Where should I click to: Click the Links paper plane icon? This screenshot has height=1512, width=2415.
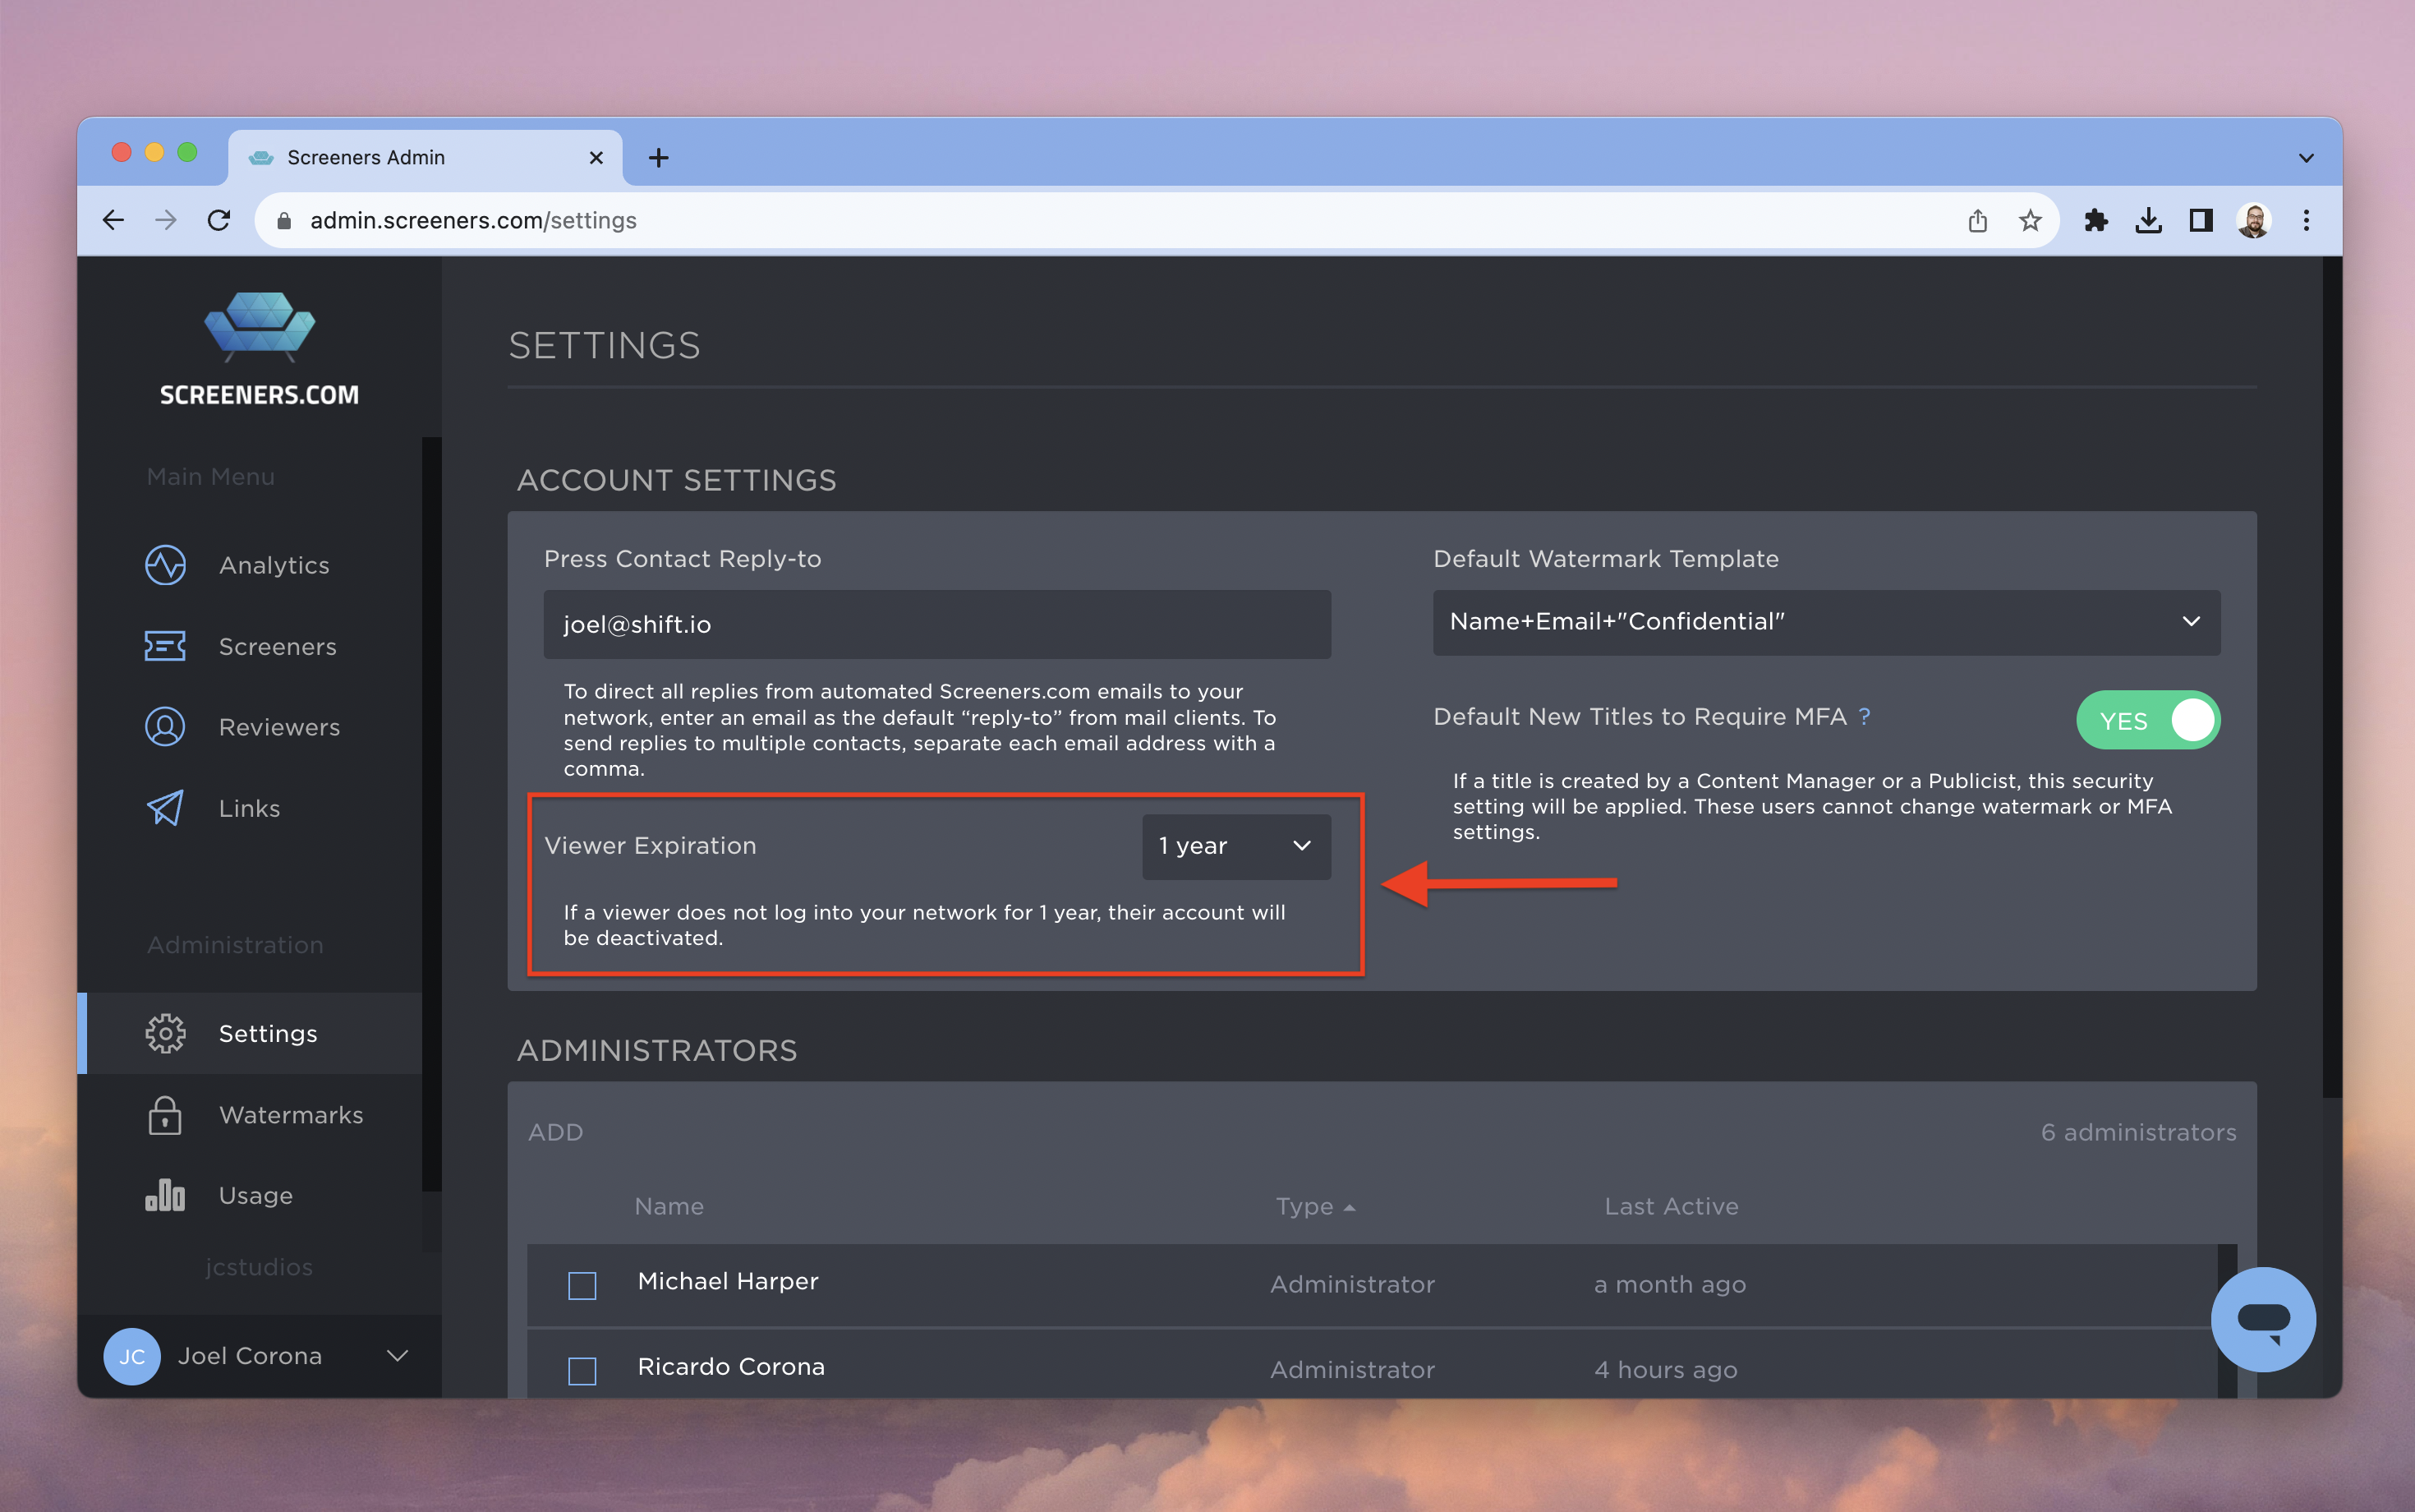point(165,808)
